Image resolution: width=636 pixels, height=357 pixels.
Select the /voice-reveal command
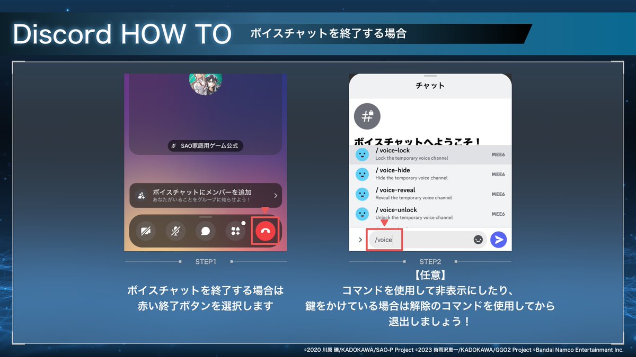(x=430, y=194)
